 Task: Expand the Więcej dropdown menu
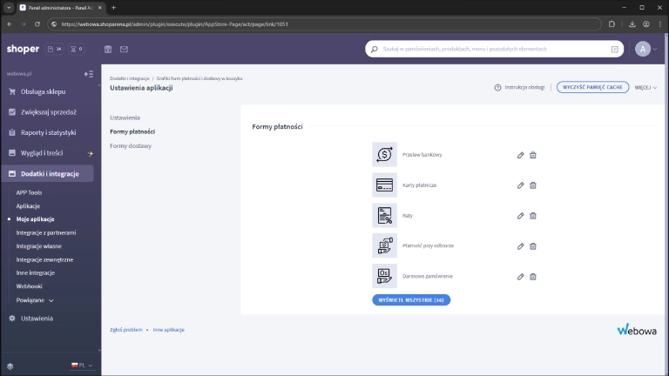[x=645, y=88]
